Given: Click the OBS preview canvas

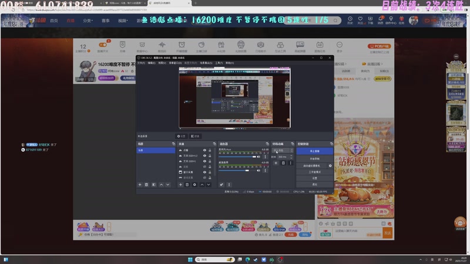Looking at the screenshot, I should pyautogui.click(x=234, y=97).
